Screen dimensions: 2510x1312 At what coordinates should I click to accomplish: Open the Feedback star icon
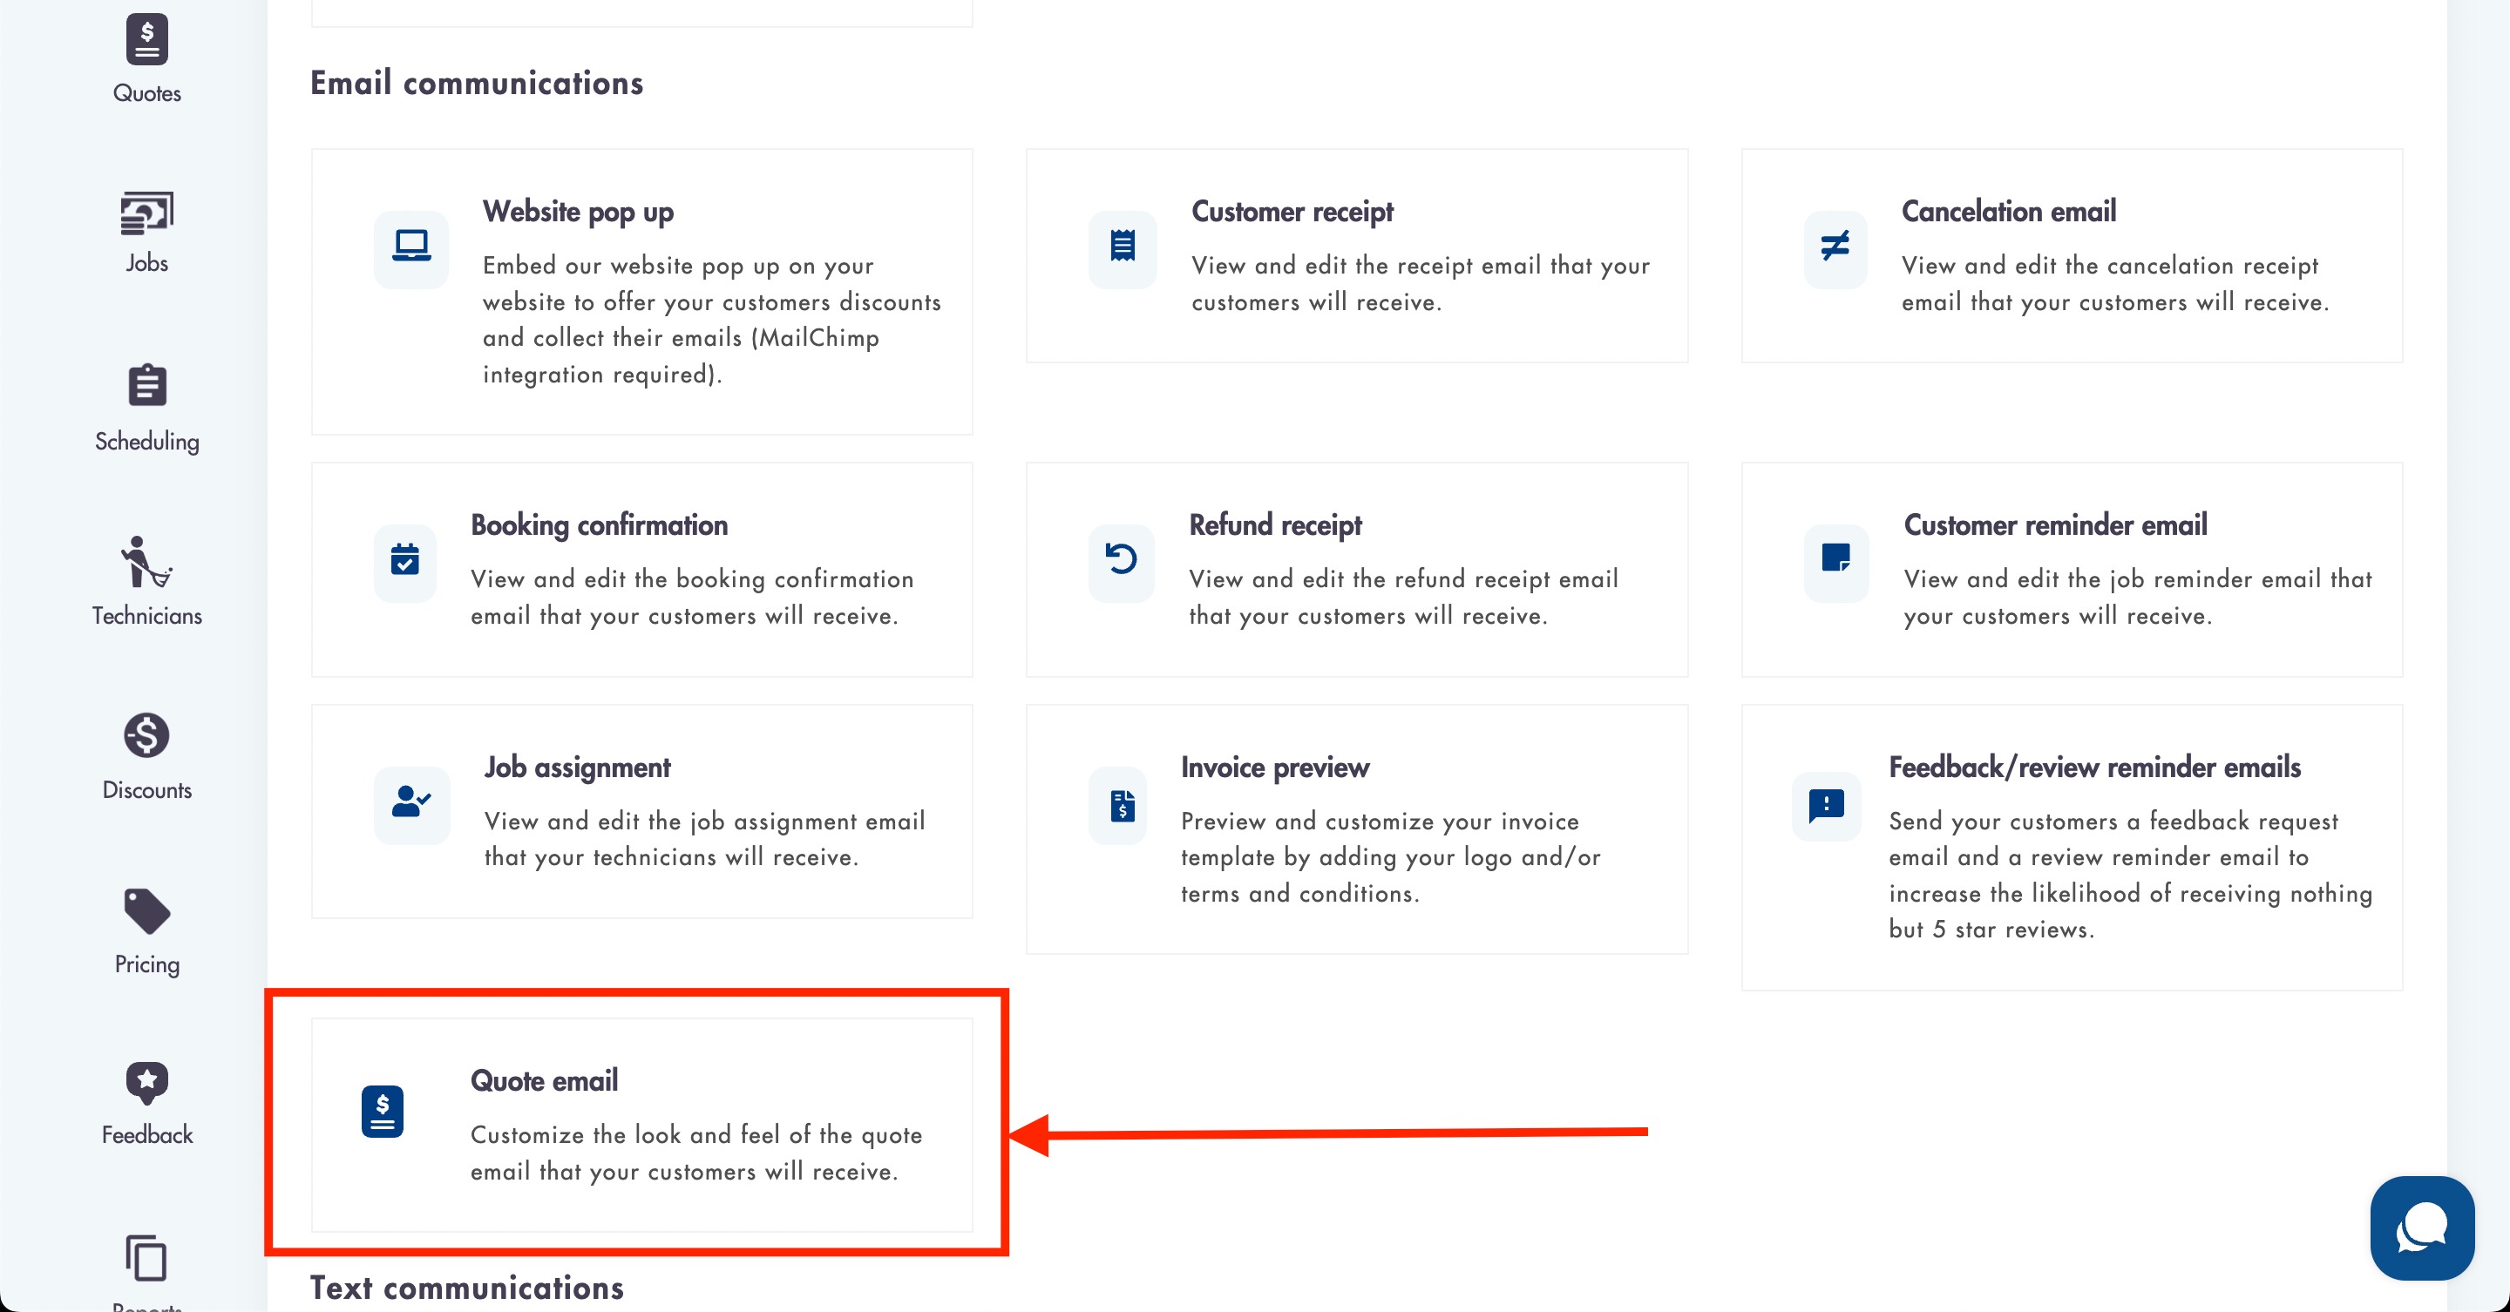coord(146,1083)
